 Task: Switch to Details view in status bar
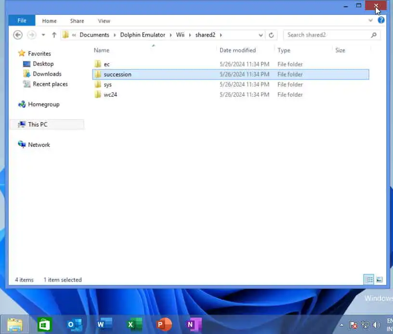click(x=369, y=280)
